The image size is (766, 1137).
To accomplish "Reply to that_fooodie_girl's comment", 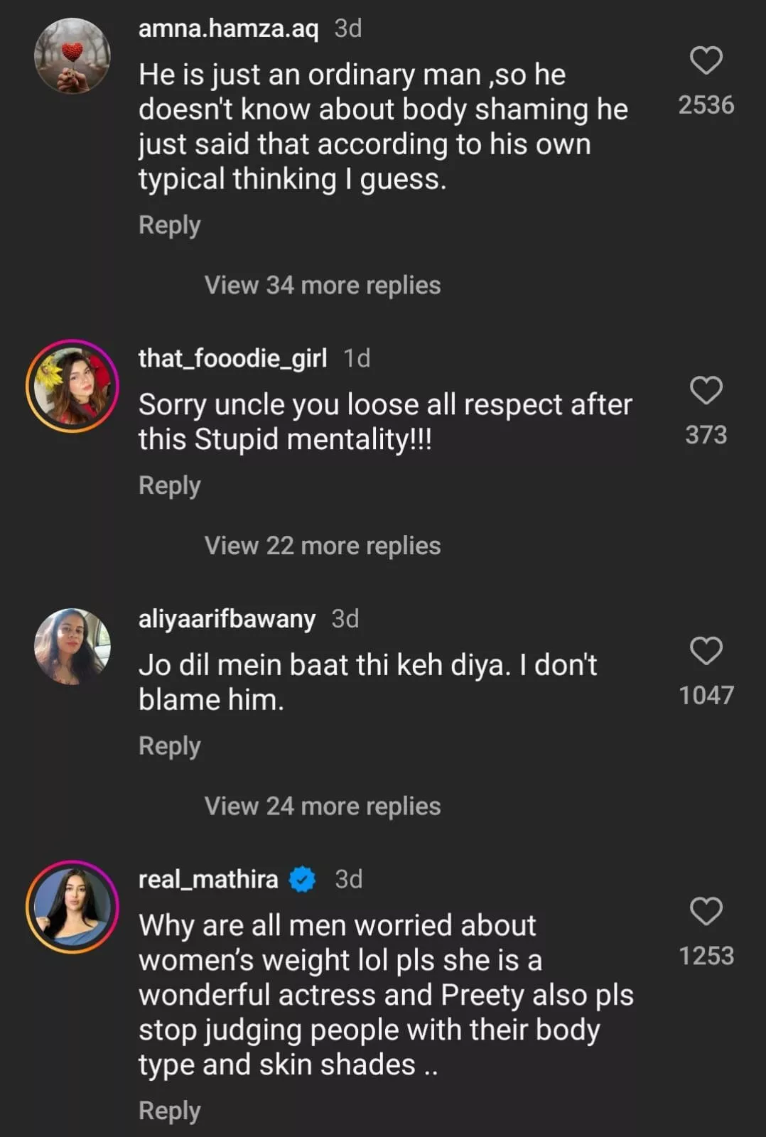I will pos(170,486).
